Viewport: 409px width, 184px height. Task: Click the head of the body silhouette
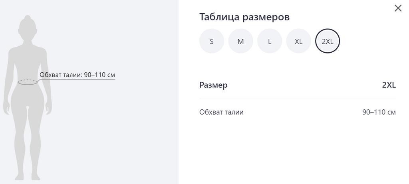[27, 32]
